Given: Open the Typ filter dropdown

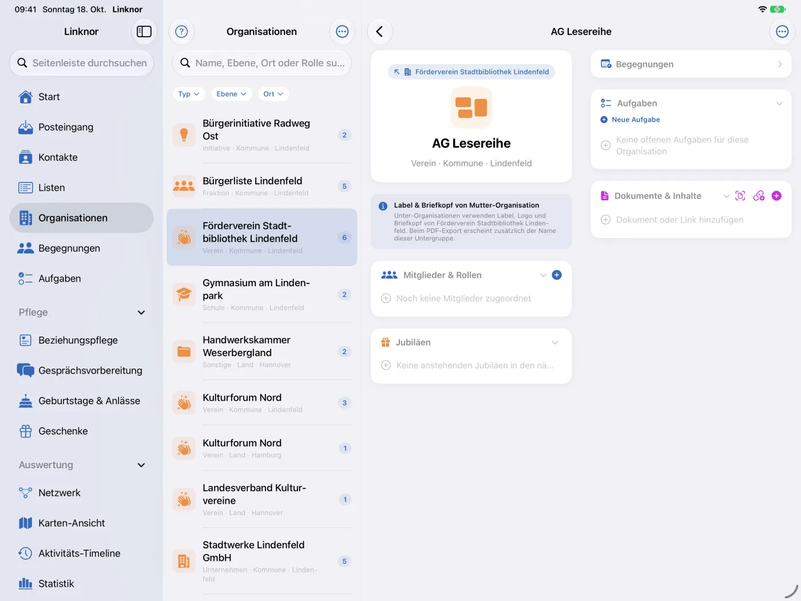Looking at the screenshot, I should point(189,94).
